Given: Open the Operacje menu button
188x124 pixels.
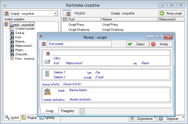Looking at the screenshot, I should click(x=171, y=118).
